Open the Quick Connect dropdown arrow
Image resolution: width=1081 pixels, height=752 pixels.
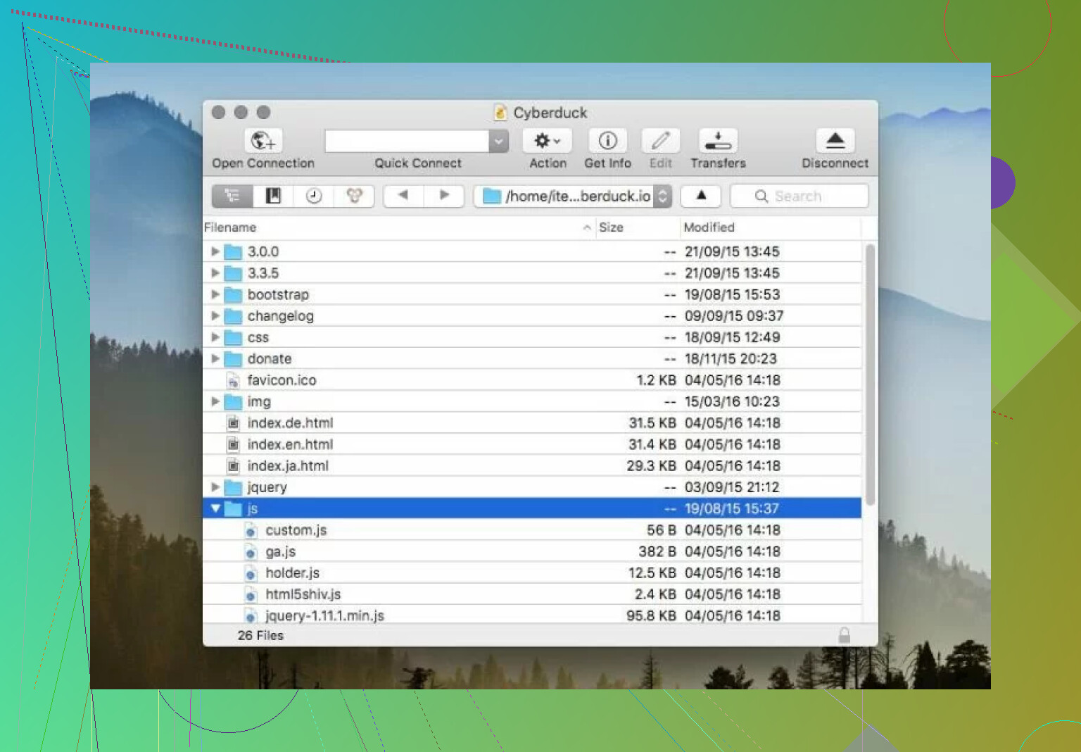click(498, 141)
